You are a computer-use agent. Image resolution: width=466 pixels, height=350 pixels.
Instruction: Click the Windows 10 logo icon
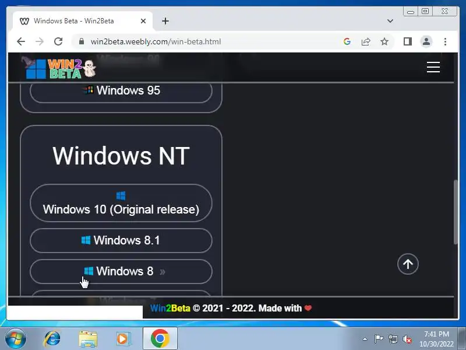(121, 196)
